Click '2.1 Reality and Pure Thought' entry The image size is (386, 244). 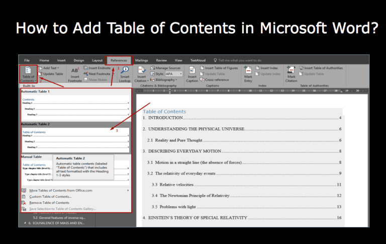click(x=244, y=140)
